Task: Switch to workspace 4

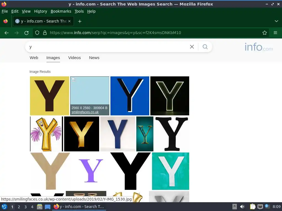Action: coord(32,207)
